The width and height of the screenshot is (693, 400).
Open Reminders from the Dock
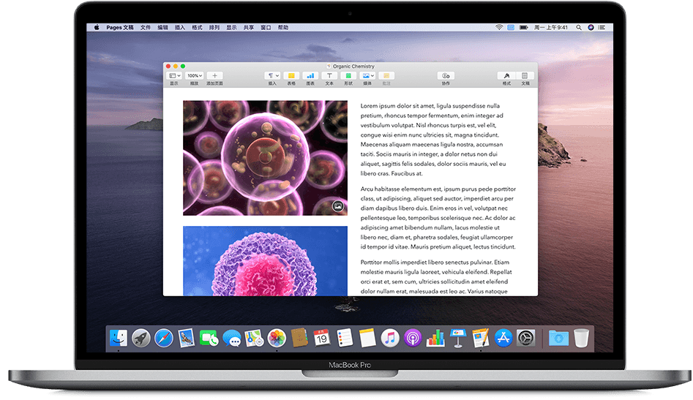coord(345,339)
